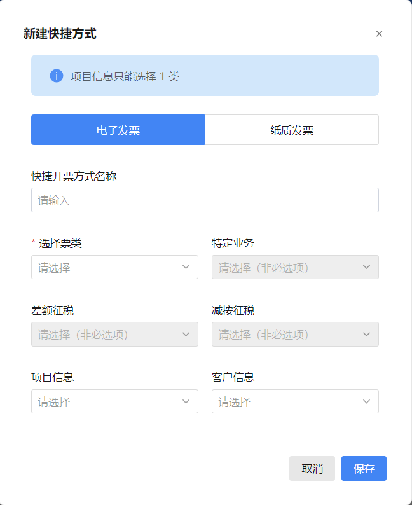Click the chevron arrow in 项目信息 field
The height and width of the screenshot is (505, 412).
186,401
